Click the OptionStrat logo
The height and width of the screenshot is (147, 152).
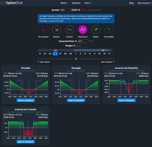point(12,3)
